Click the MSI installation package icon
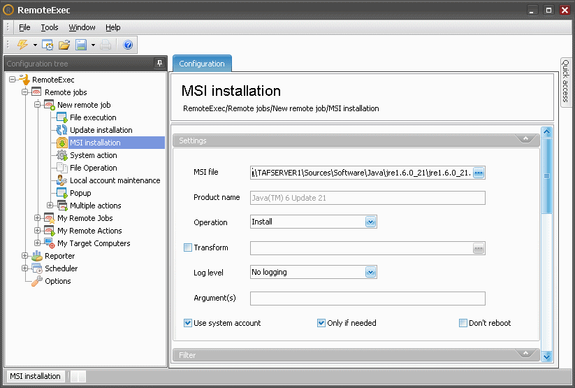The height and width of the screenshot is (388, 575). tap(62, 143)
